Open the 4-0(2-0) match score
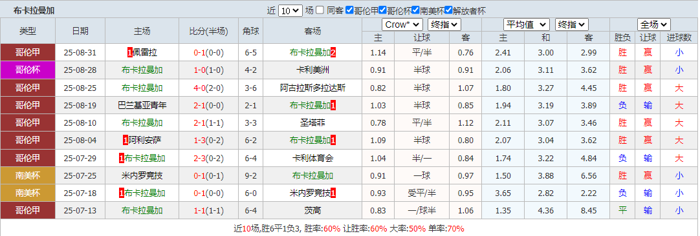Image resolution: width=700 pixels, height=236 pixels. [x=208, y=88]
